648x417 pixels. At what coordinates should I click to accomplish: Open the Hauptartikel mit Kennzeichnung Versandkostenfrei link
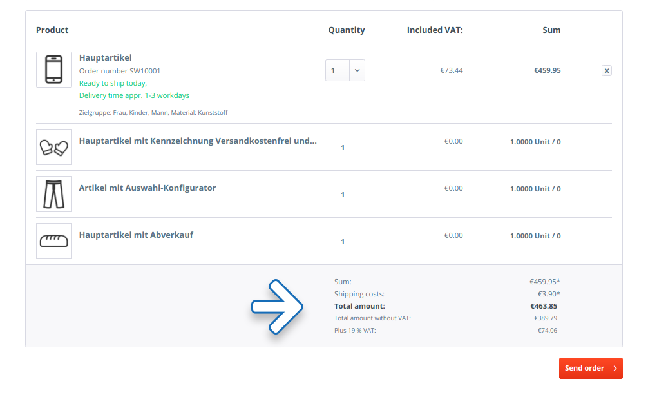[x=198, y=141]
